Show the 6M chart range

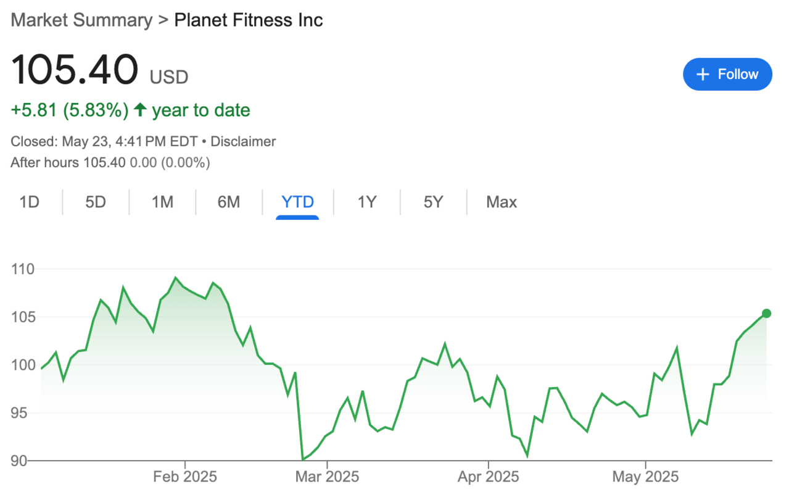[229, 202]
